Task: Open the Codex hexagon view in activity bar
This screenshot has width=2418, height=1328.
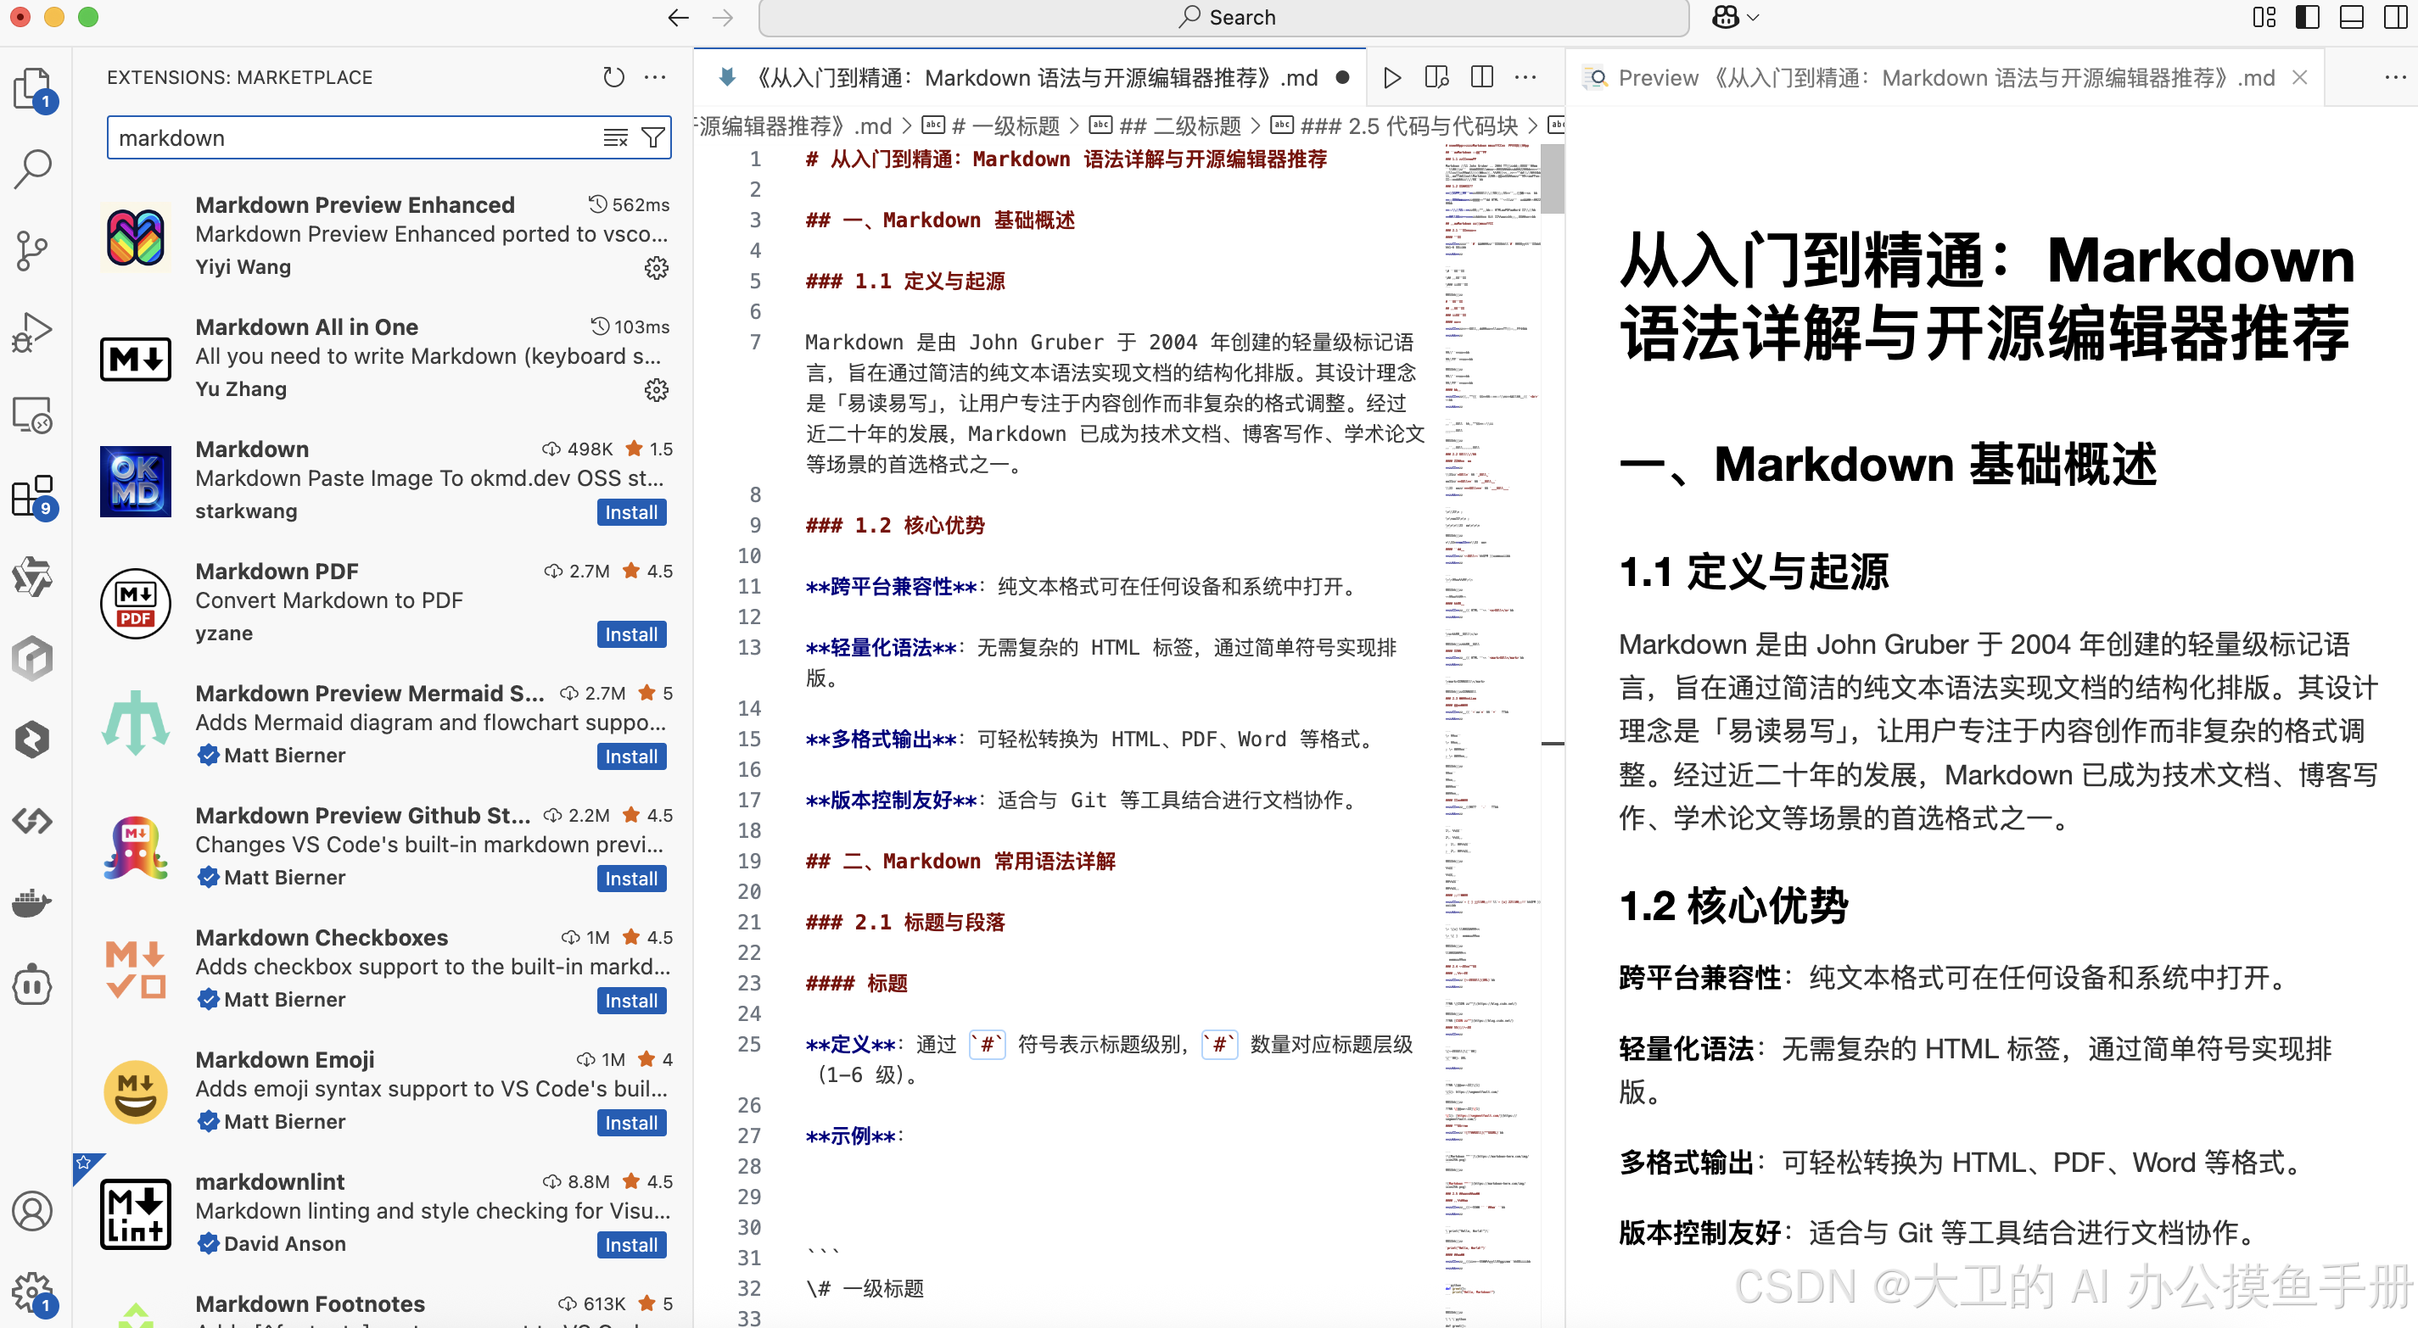Action: pos(33,659)
